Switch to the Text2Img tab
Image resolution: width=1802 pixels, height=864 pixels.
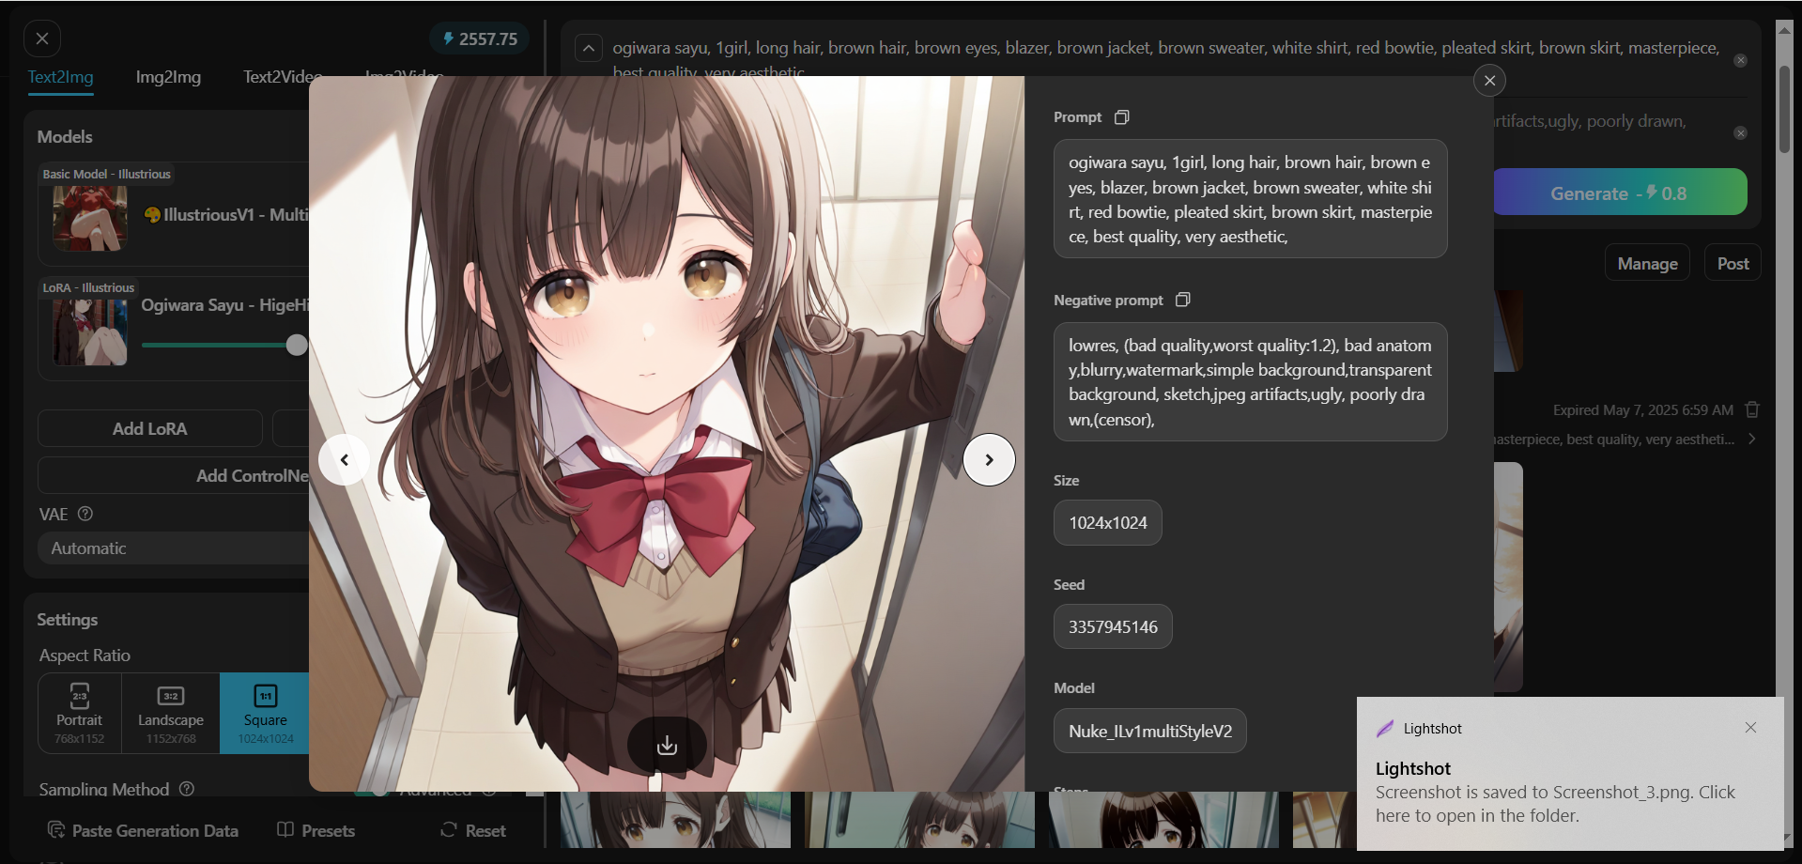click(x=60, y=77)
